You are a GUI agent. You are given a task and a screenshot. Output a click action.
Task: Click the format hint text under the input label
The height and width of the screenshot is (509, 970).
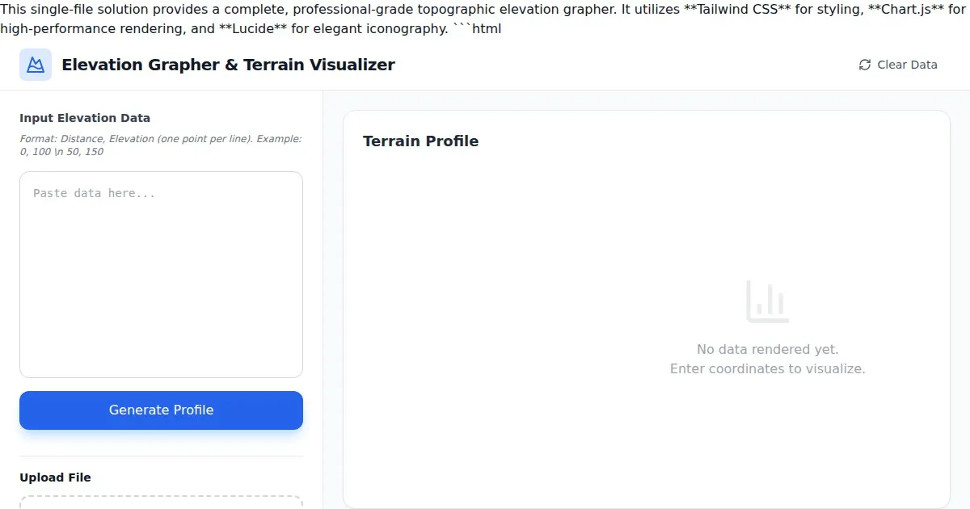tap(160, 145)
